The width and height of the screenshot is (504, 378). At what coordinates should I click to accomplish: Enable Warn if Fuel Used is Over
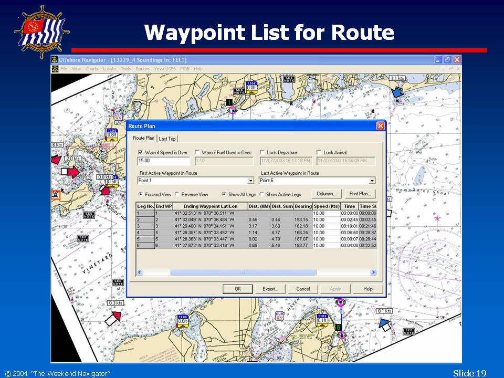point(197,152)
